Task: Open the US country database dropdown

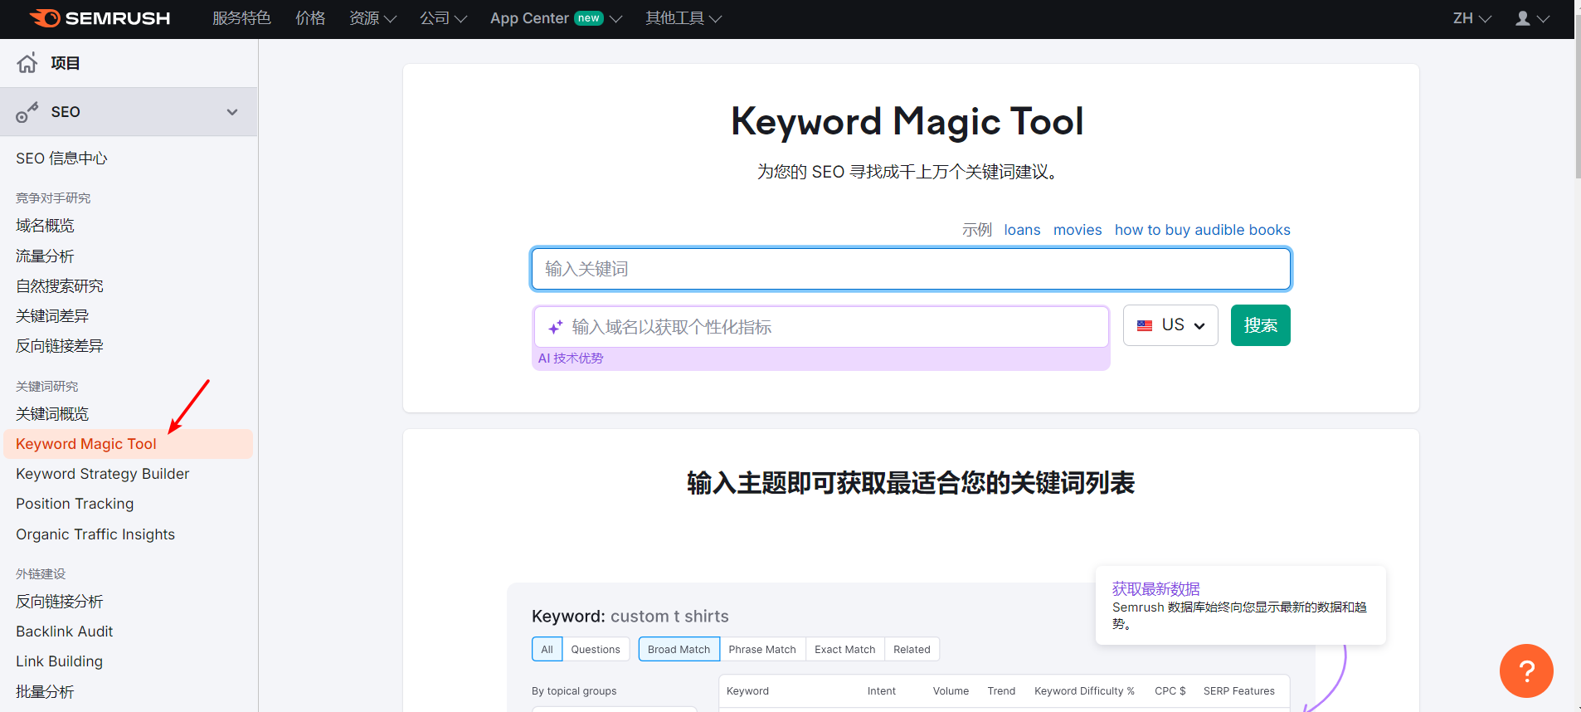Action: pos(1170,325)
